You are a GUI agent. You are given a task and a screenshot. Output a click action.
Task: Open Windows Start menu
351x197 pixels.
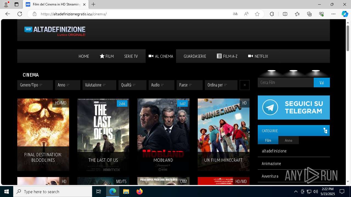pyautogui.click(x=7, y=192)
